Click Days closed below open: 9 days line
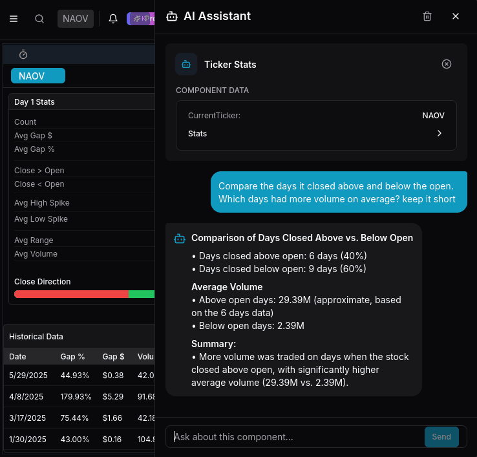Screen dimensions: 477x457 [x=279, y=269]
